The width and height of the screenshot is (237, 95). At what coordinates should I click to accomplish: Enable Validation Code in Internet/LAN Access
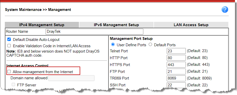[x=9, y=46]
